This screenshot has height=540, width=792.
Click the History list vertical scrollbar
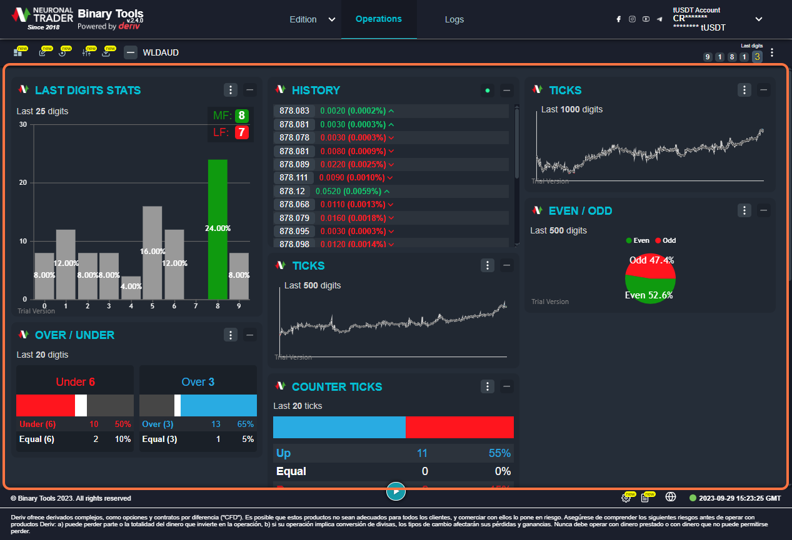click(x=516, y=144)
